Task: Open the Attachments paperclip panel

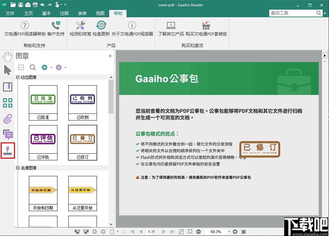Action: pyautogui.click(x=8, y=119)
